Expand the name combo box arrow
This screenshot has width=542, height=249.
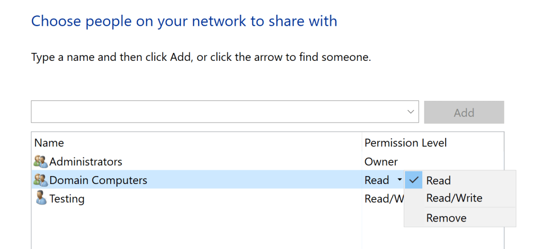click(411, 112)
